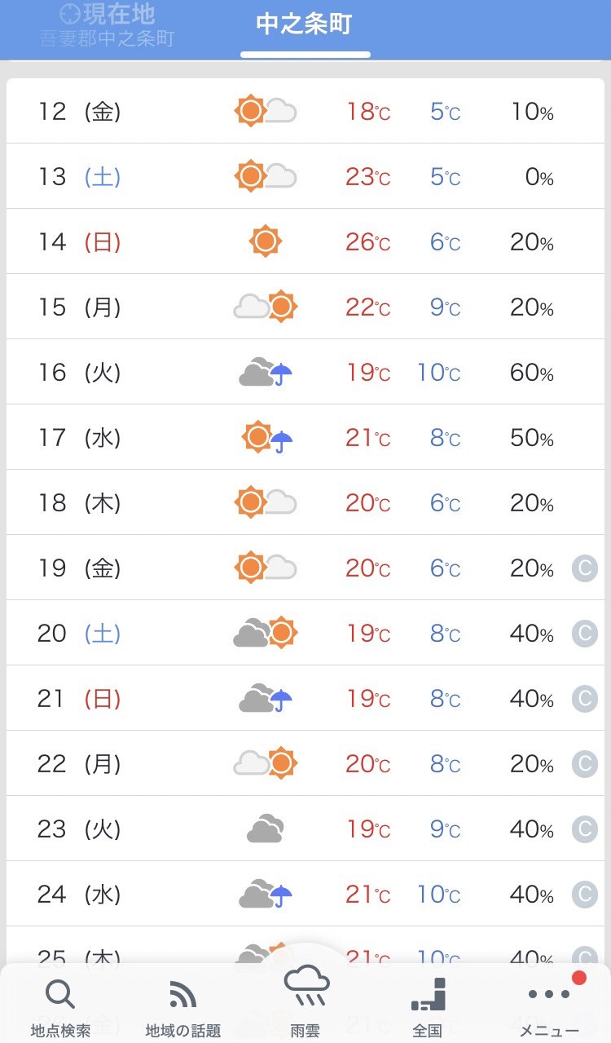Switch to 現在地 吾妻郡中之条町 tab
611x1043 pixels.
click(107, 25)
